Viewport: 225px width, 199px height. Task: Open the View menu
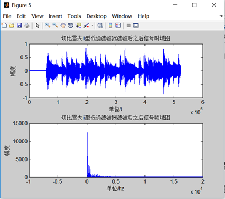pos(37,16)
